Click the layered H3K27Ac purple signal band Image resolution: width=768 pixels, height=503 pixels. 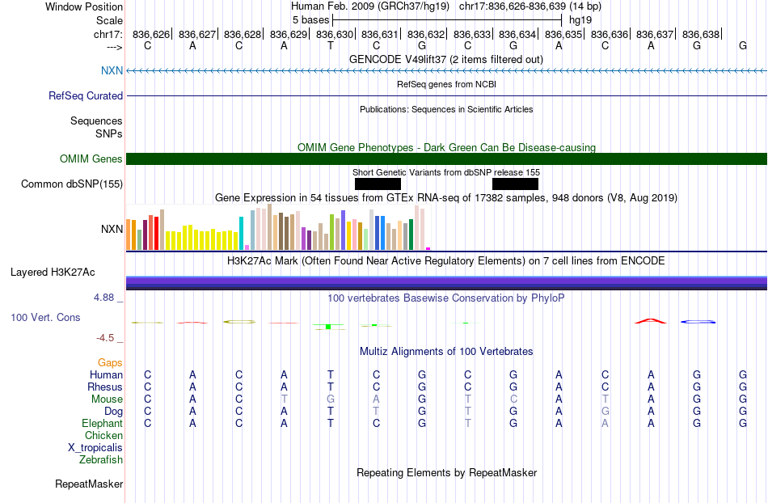[x=447, y=283]
